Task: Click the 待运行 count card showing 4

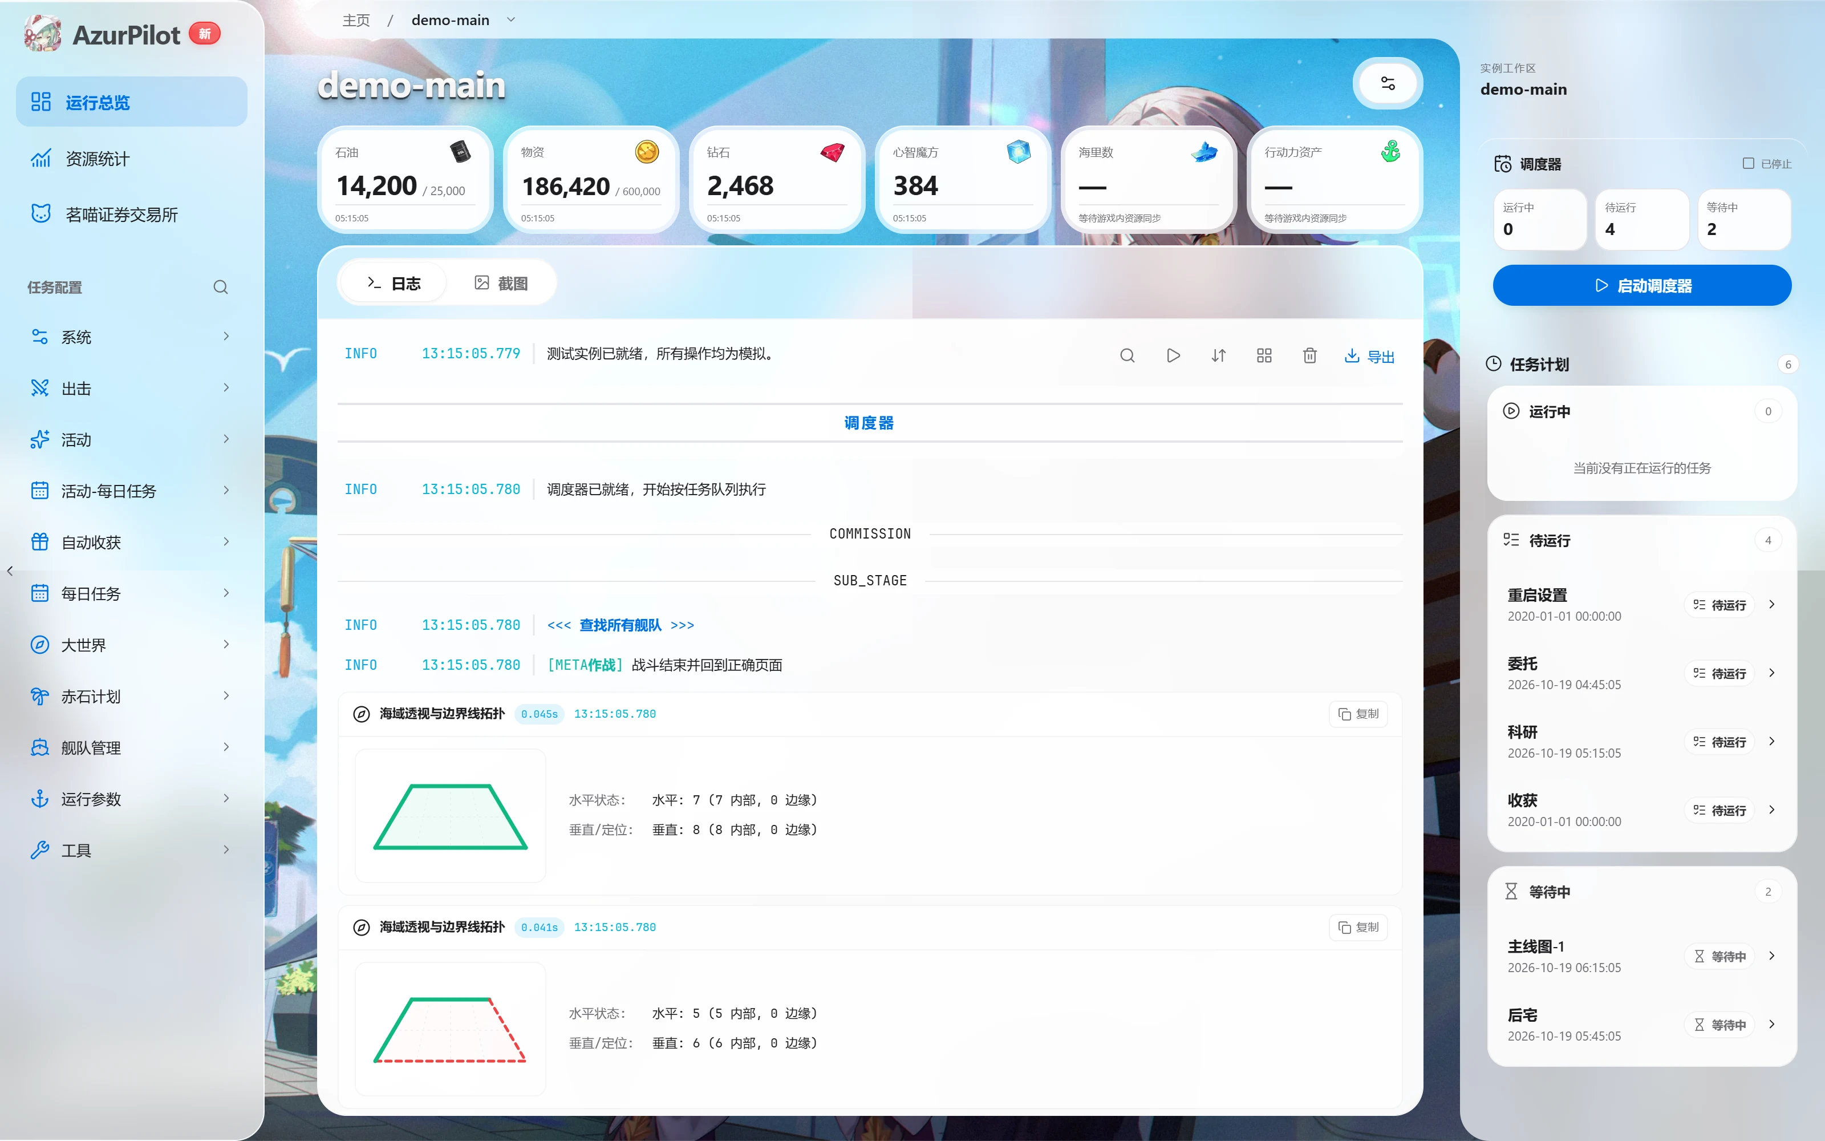Action: point(1642,219)
